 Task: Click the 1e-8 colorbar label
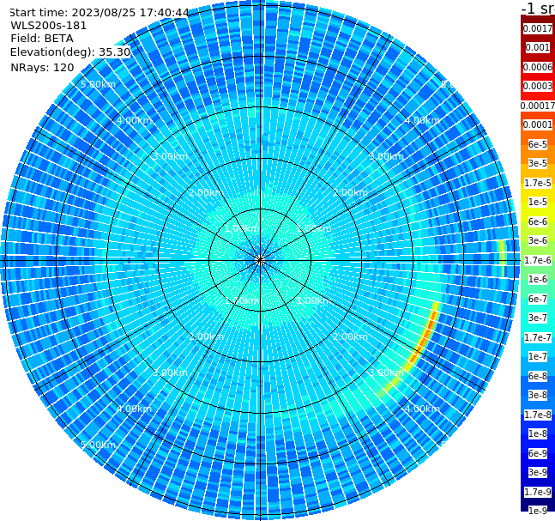coord(538,433)
